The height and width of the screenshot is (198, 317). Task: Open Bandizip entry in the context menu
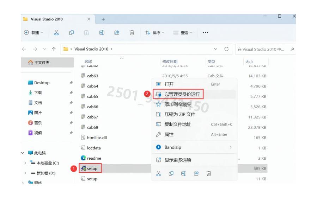194,147
